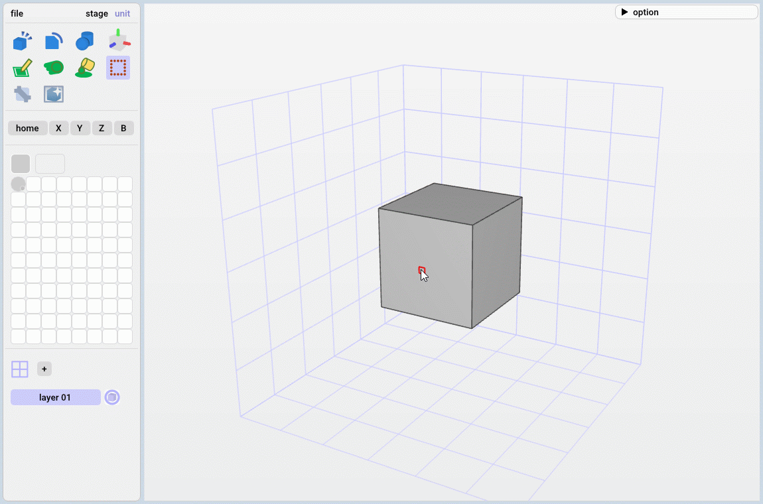Click the Z axis view button
763x504 pixels.
[x=102, y=128]
